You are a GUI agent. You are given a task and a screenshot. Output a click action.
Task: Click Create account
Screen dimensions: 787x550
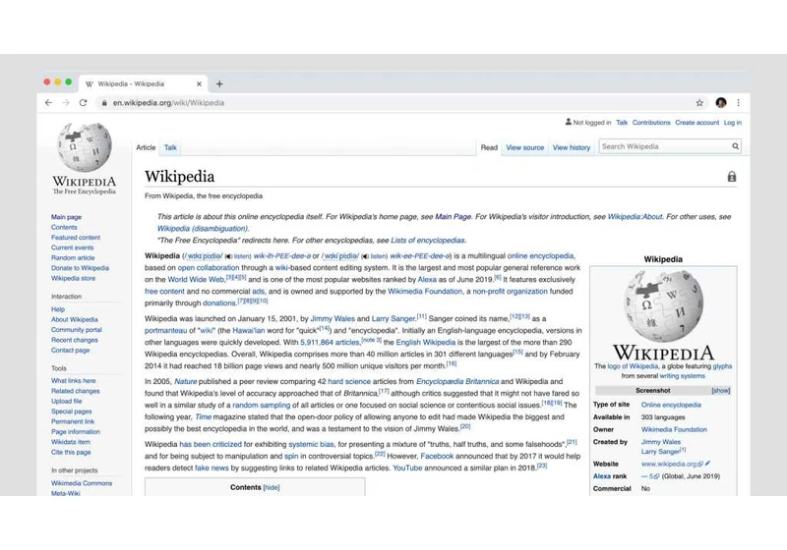coord(696,122)
